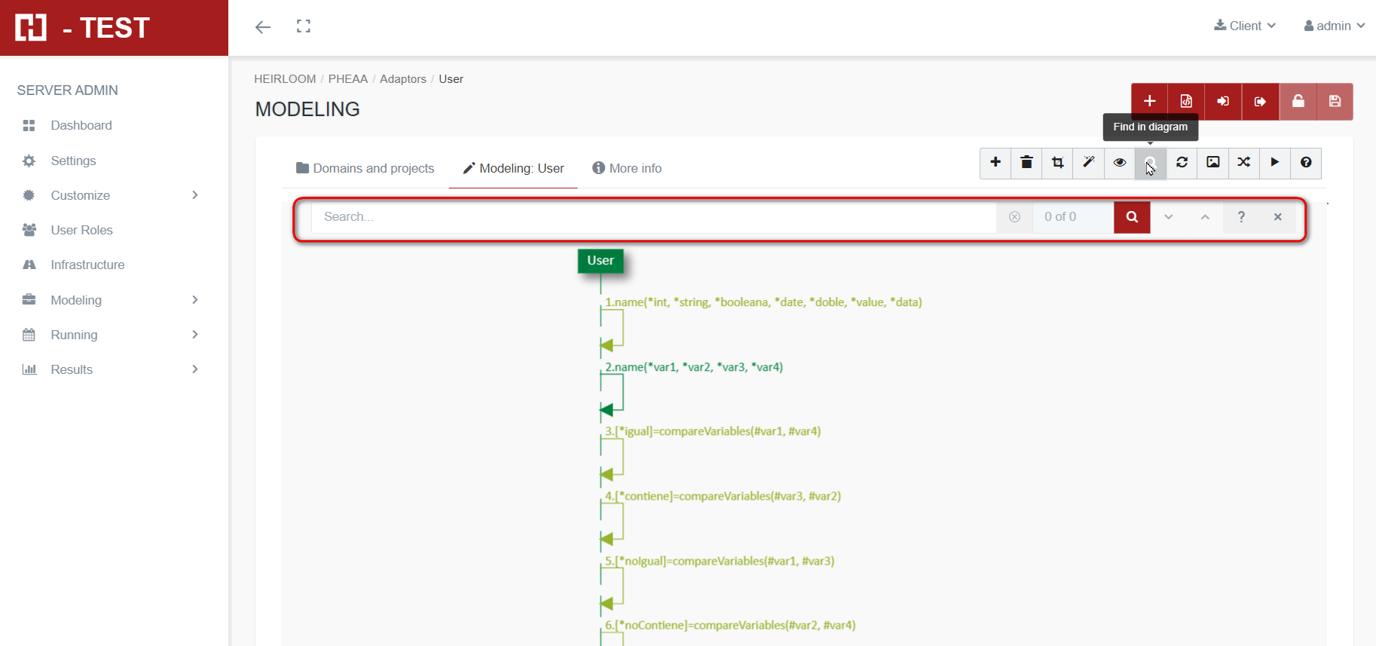
Task: Click the refresh diagram icon
Action: tap(1182, 163)
